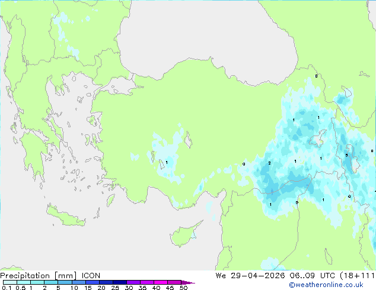Select the 25–30 mm dark navy legend swatch

click(120, 282)
